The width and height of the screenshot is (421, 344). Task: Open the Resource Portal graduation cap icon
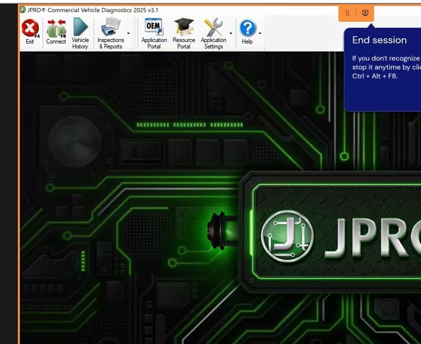point(183,28)
